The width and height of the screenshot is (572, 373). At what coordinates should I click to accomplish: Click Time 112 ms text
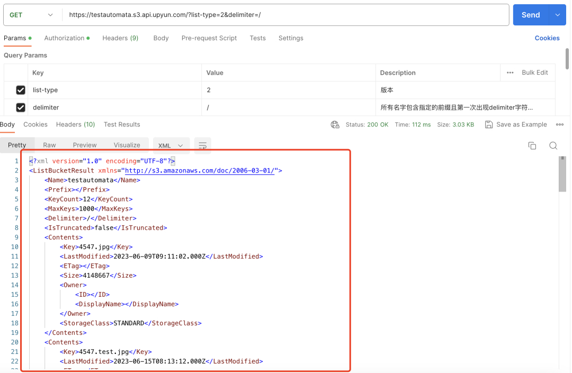[413, 124]
